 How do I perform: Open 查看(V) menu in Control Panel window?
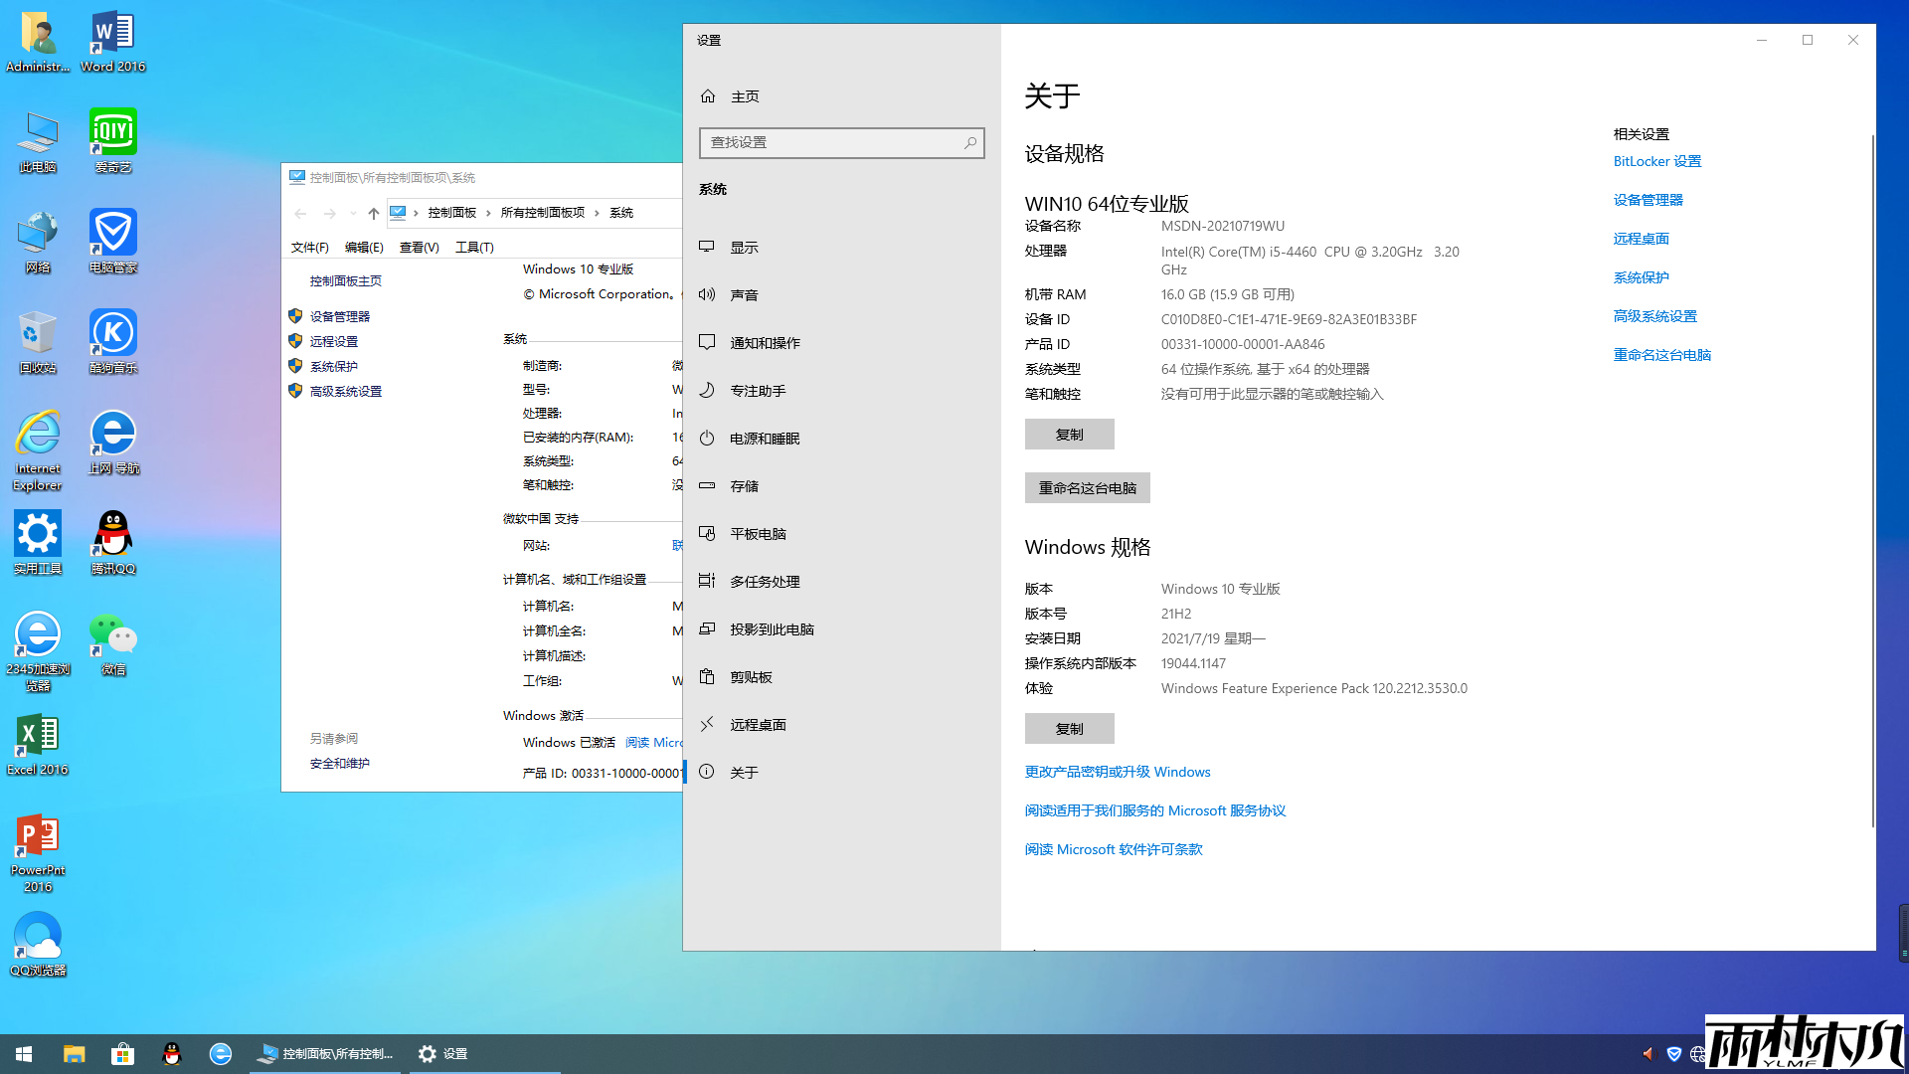click(x=419, y=248)
